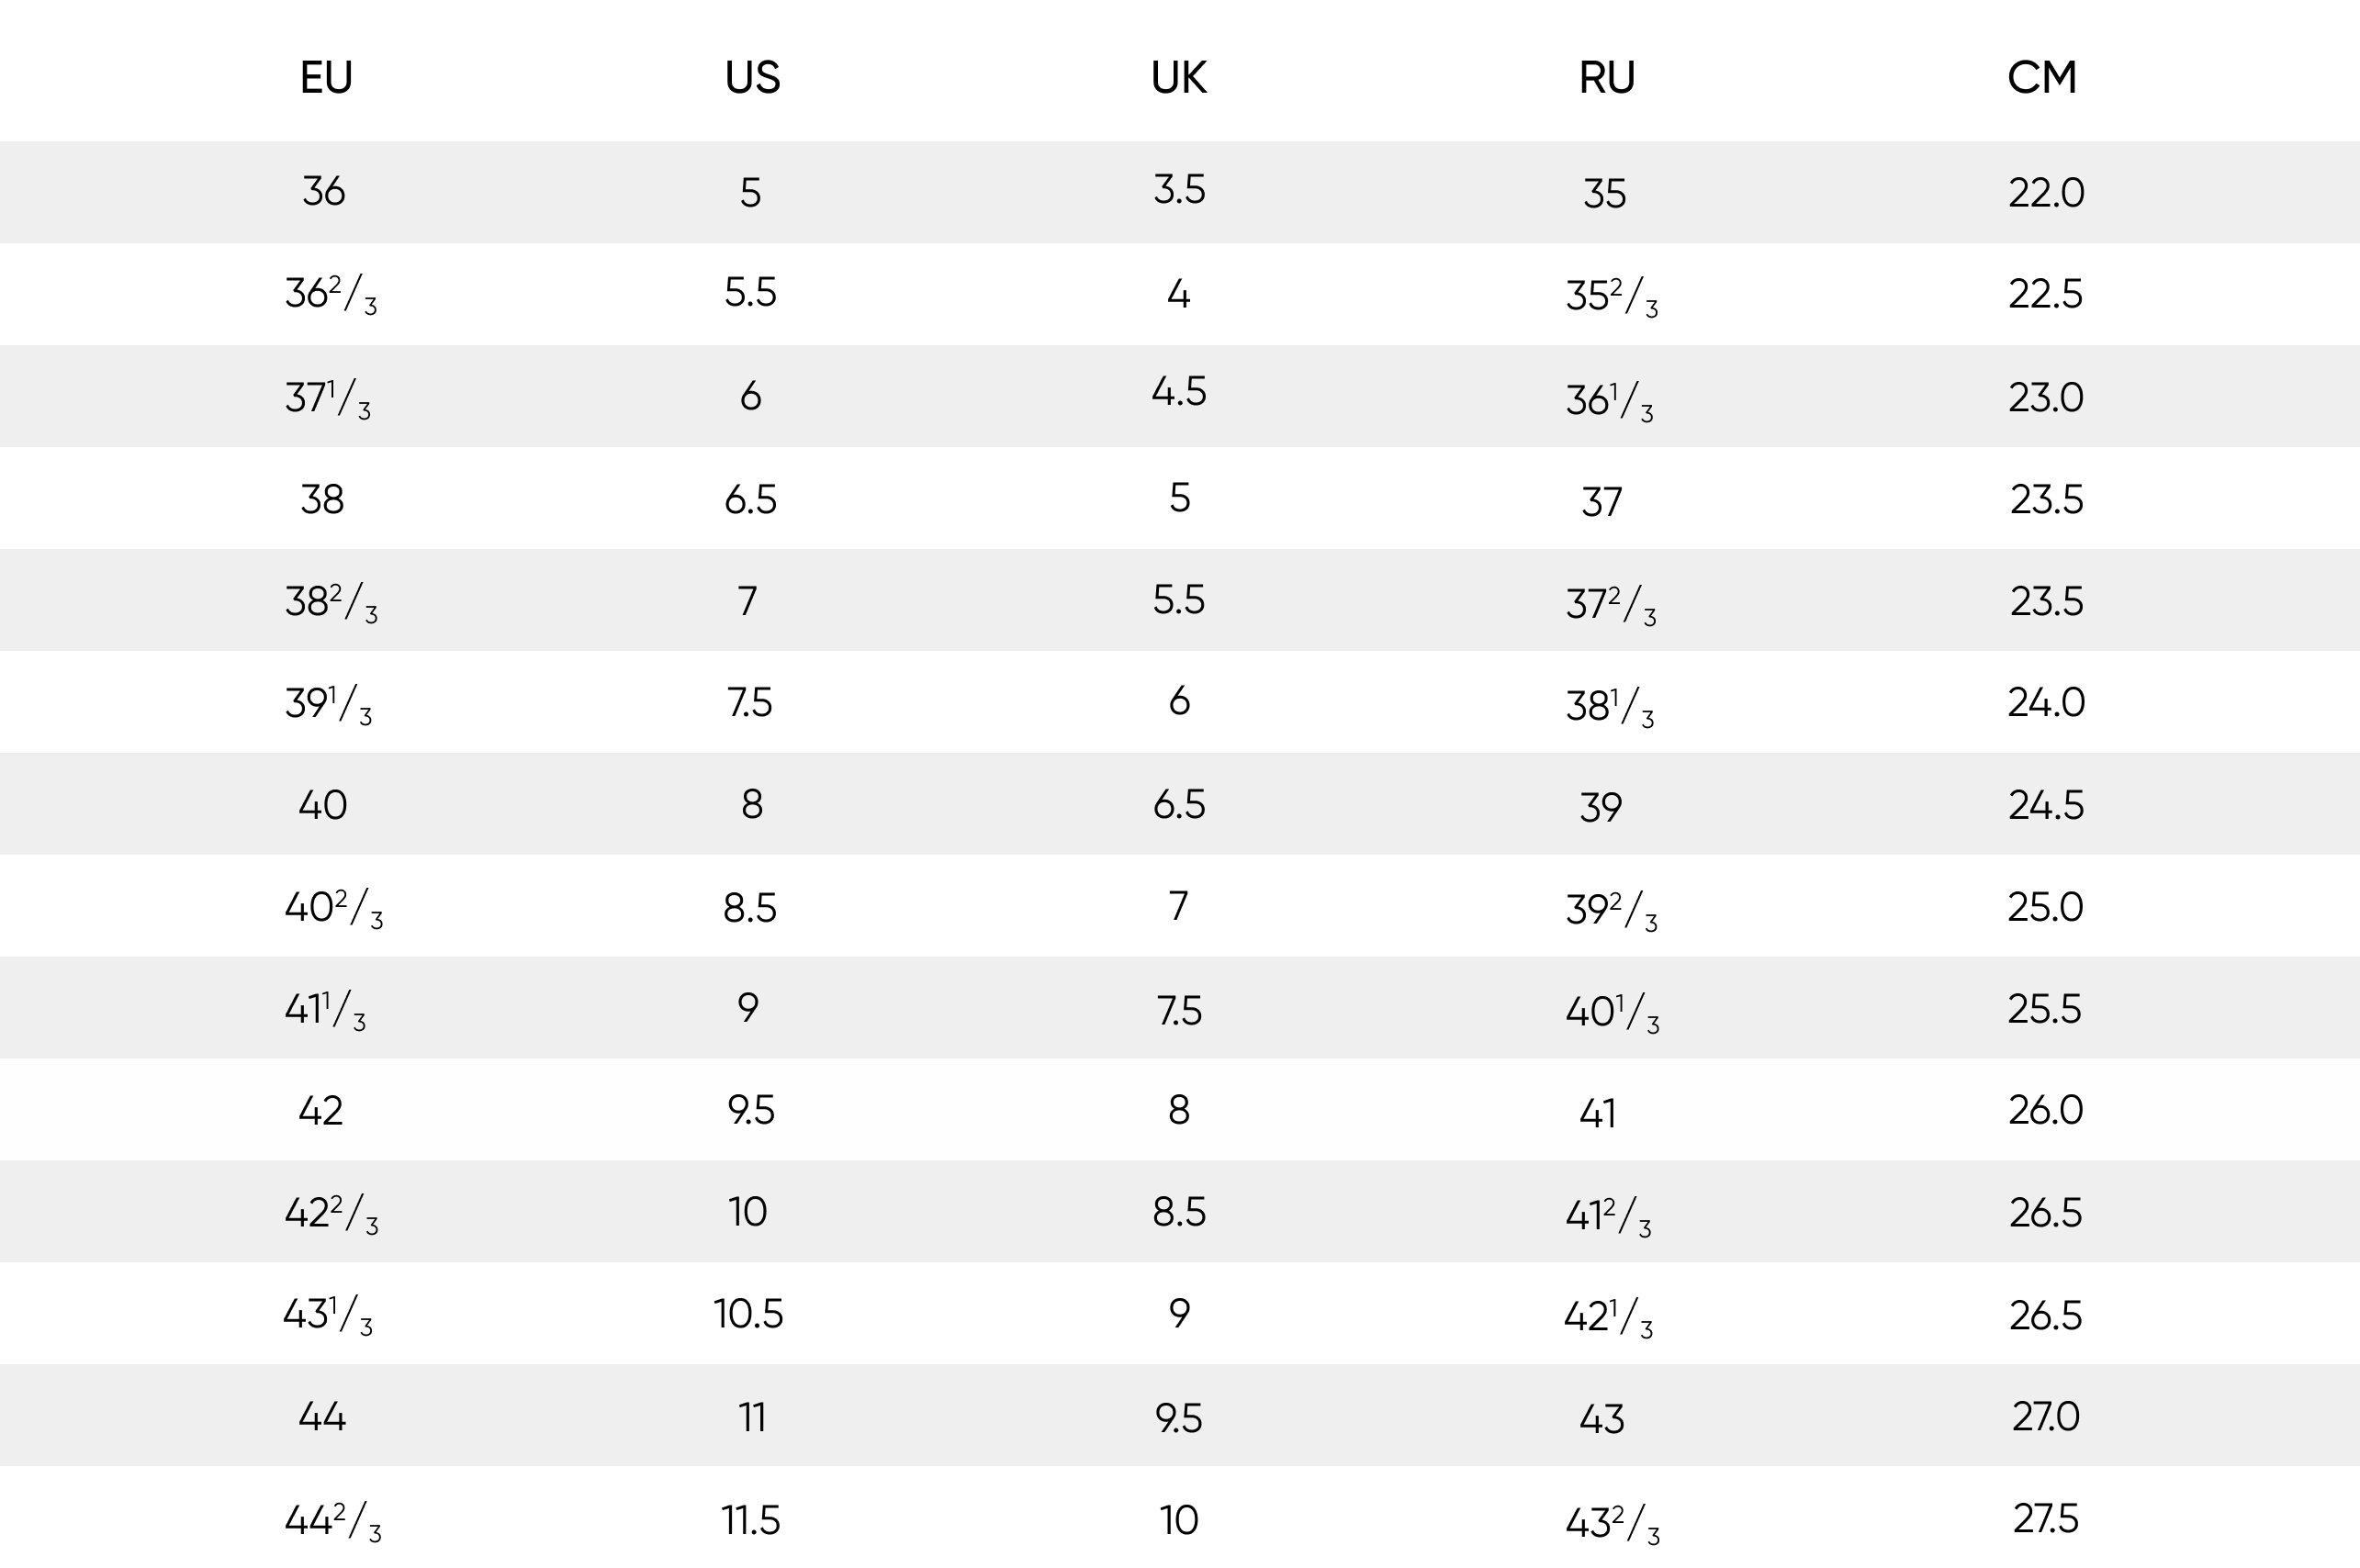Screen dimensions: 2360x1568
Task: Select US size 10.5 cell
Action: pos(748,1313)
